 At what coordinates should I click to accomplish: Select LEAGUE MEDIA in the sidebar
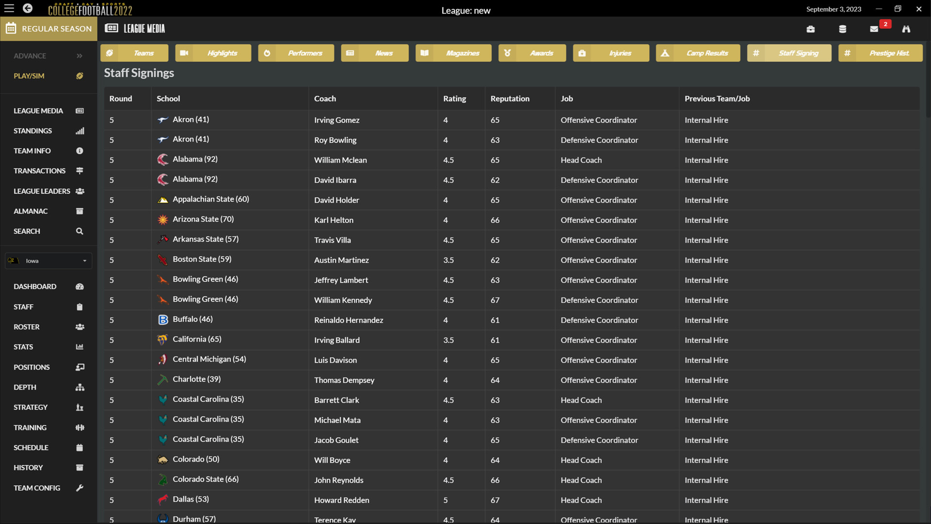pyautogui.click(x=38, y=111)
